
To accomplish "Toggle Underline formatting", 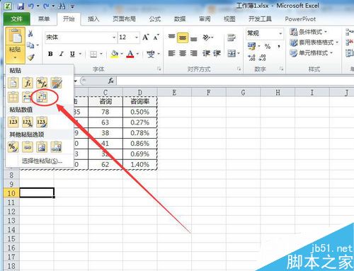I will [x=72, y=54].
